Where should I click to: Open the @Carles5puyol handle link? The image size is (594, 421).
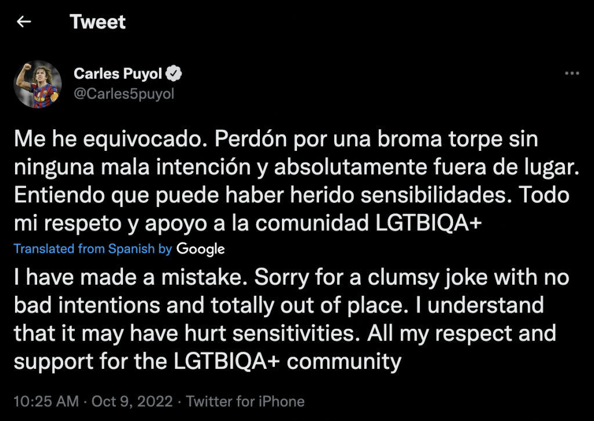124,94
